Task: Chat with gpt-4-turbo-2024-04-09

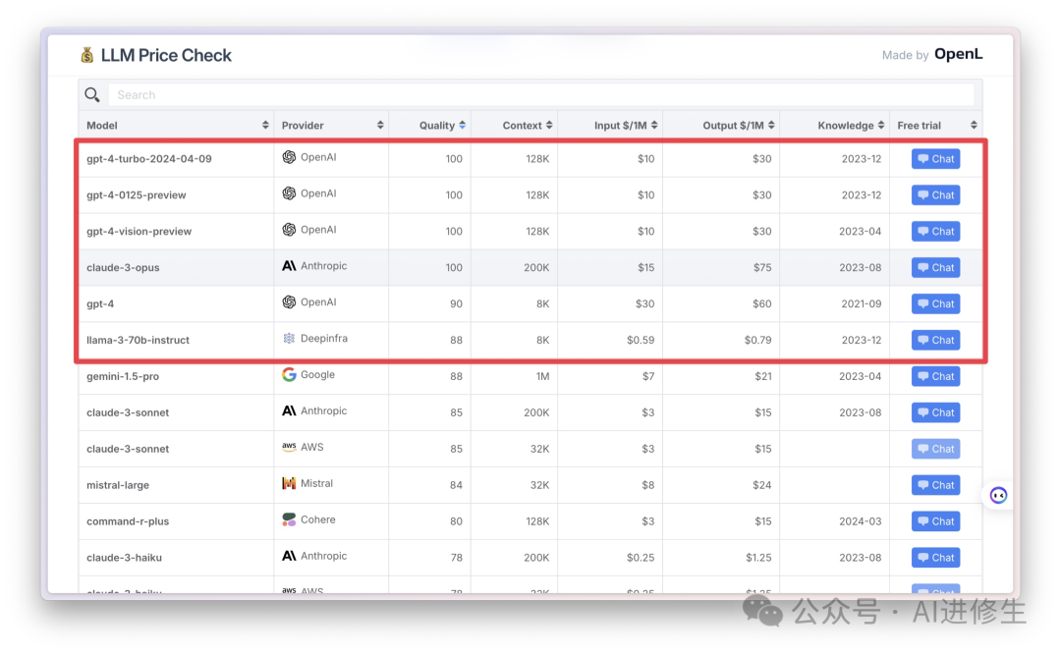Action: (936, 159)
